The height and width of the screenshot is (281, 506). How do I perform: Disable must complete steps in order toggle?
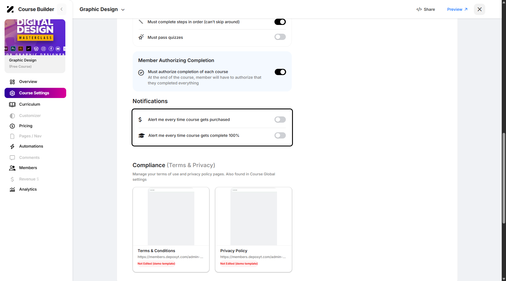(x=280, y=22)
